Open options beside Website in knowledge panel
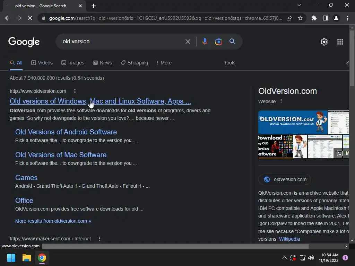Screen dimensions: 355x266 tap(281, 101)
